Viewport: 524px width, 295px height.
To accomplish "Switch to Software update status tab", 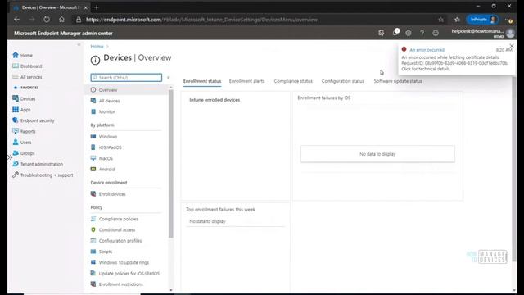I will (398, 81).
